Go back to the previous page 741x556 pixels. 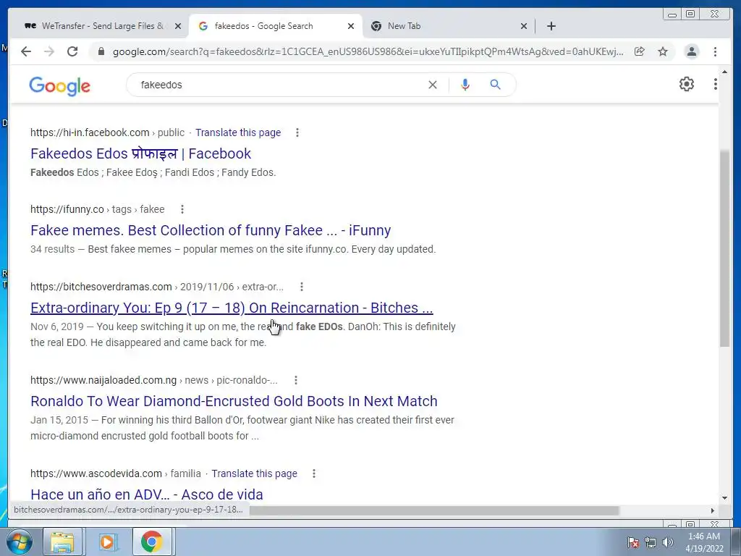click(26, 51)
